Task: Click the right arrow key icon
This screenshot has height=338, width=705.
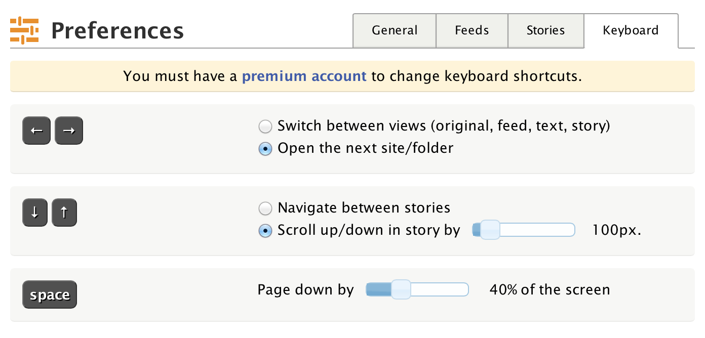Action: click(x=68, y=131)
